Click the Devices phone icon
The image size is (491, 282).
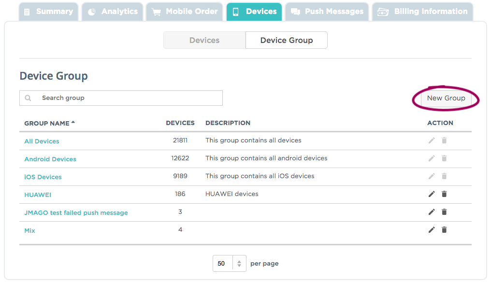(x=236, y=12)
